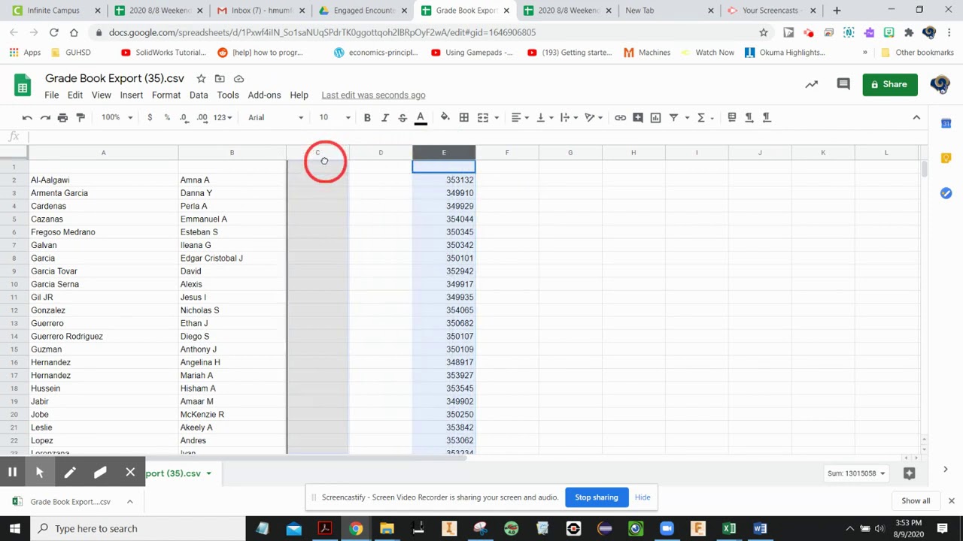This screenshot has width=963, height=541.
Task: Open the Arial font dropdown
Action: pyautogui.click(x=275, y=117)
